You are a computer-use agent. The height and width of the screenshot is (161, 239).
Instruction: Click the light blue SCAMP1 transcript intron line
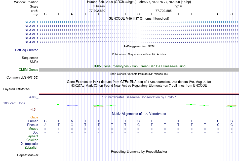(139, 22)
